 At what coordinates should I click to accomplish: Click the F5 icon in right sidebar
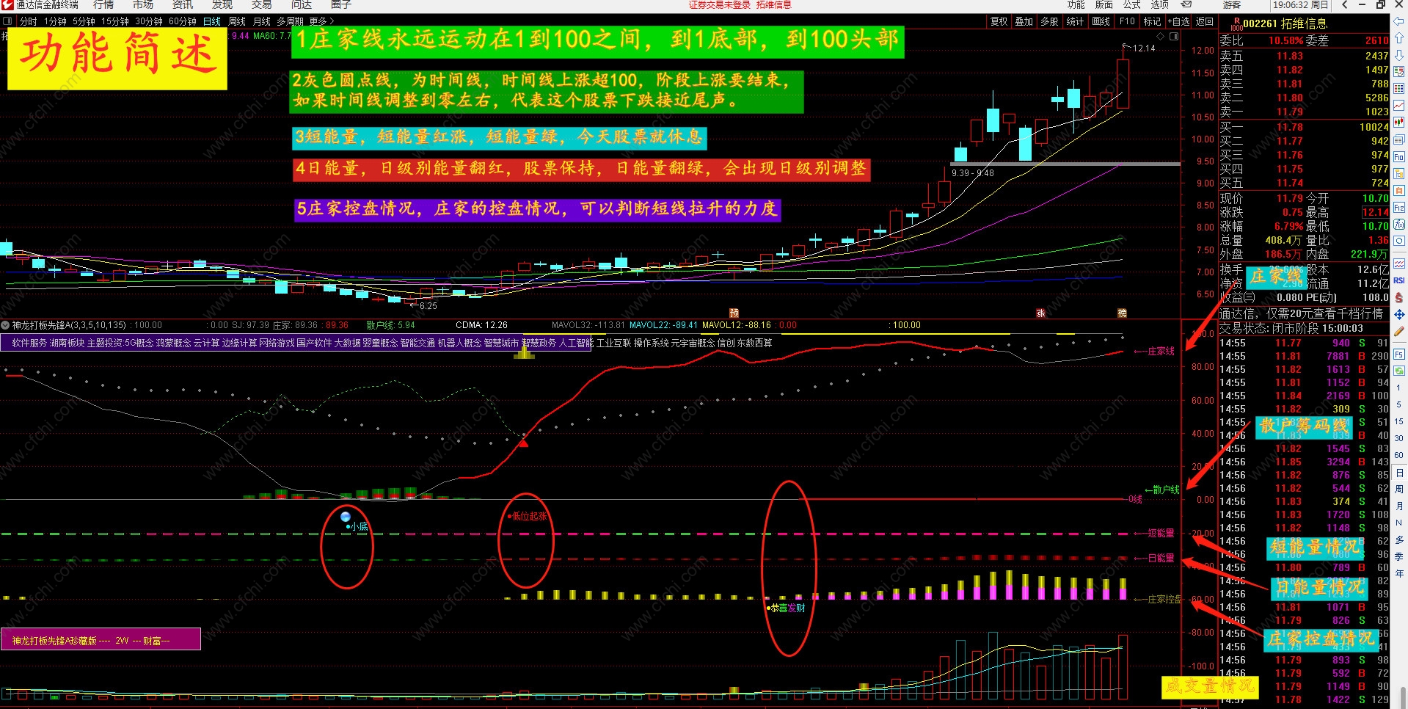(x=1399, y=354)
